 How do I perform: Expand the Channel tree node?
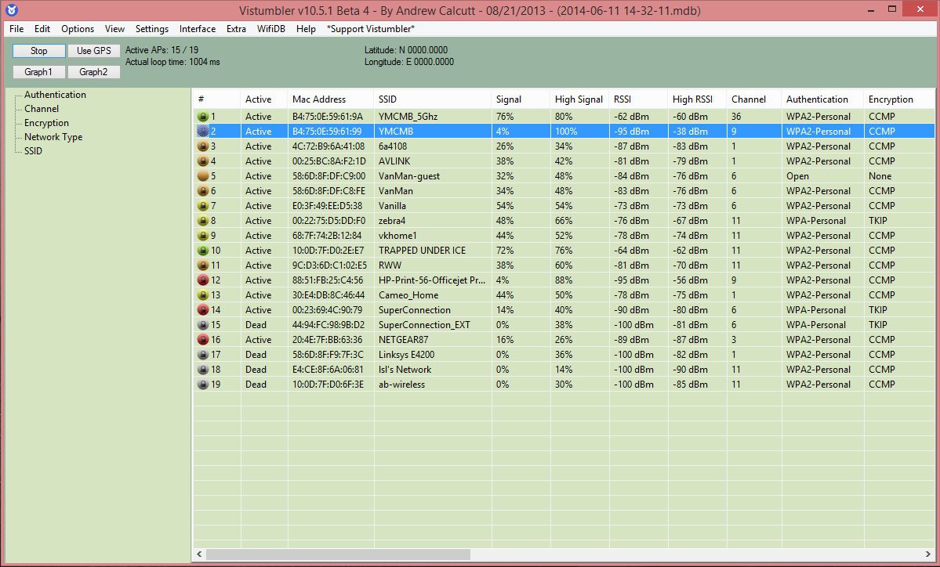click(x=41, y=109)
